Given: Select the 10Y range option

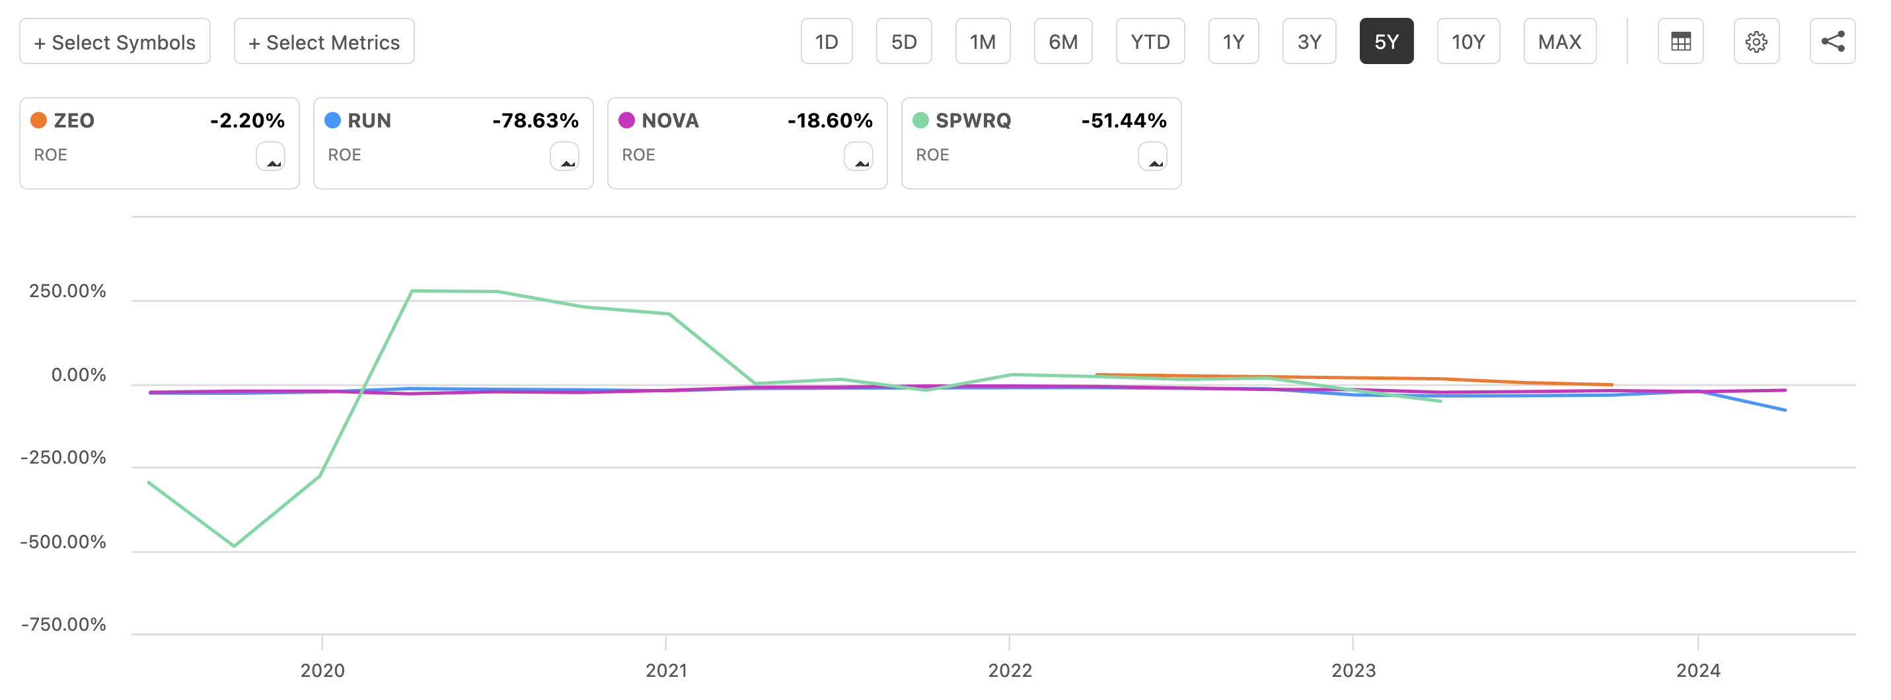Looking at the screenshot, I should tap(1468, 42).
